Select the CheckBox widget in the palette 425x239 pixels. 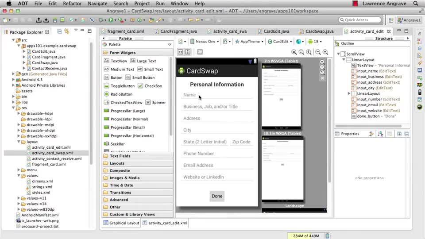[150, 86]
